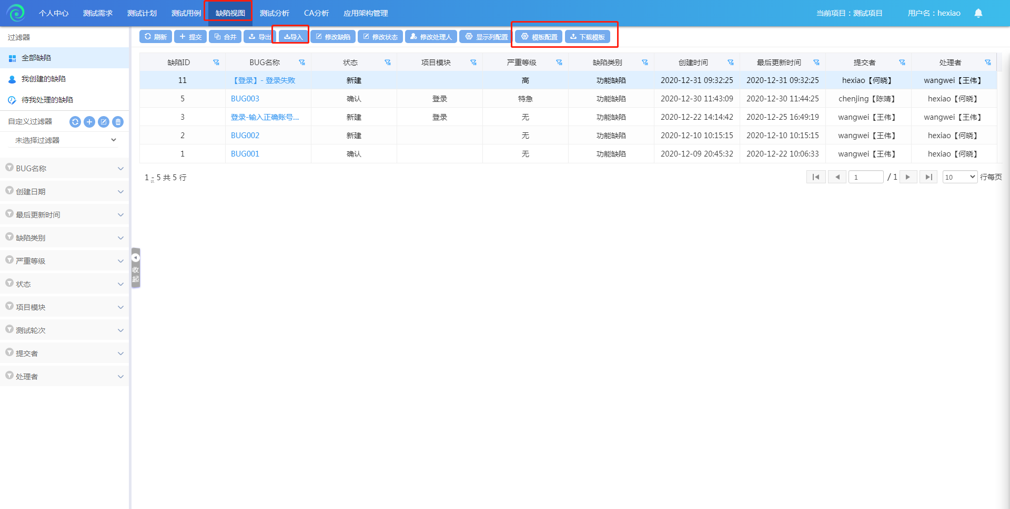Go to the last page of results
The width and height of the screenshot is (1010, 509).
click(928, 177)
